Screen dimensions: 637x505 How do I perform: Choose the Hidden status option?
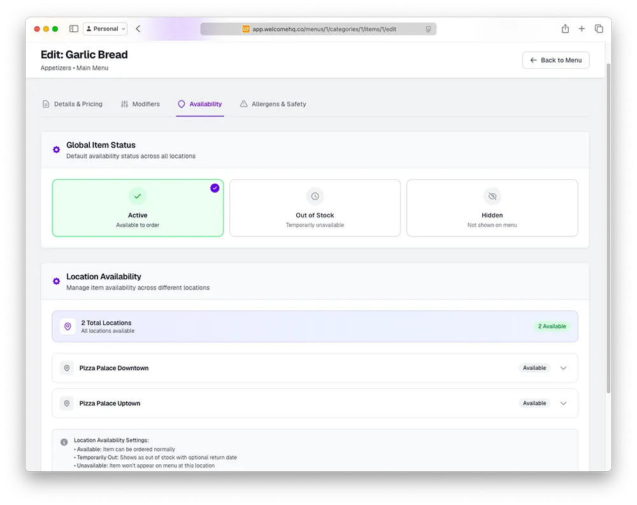(492, 208)
